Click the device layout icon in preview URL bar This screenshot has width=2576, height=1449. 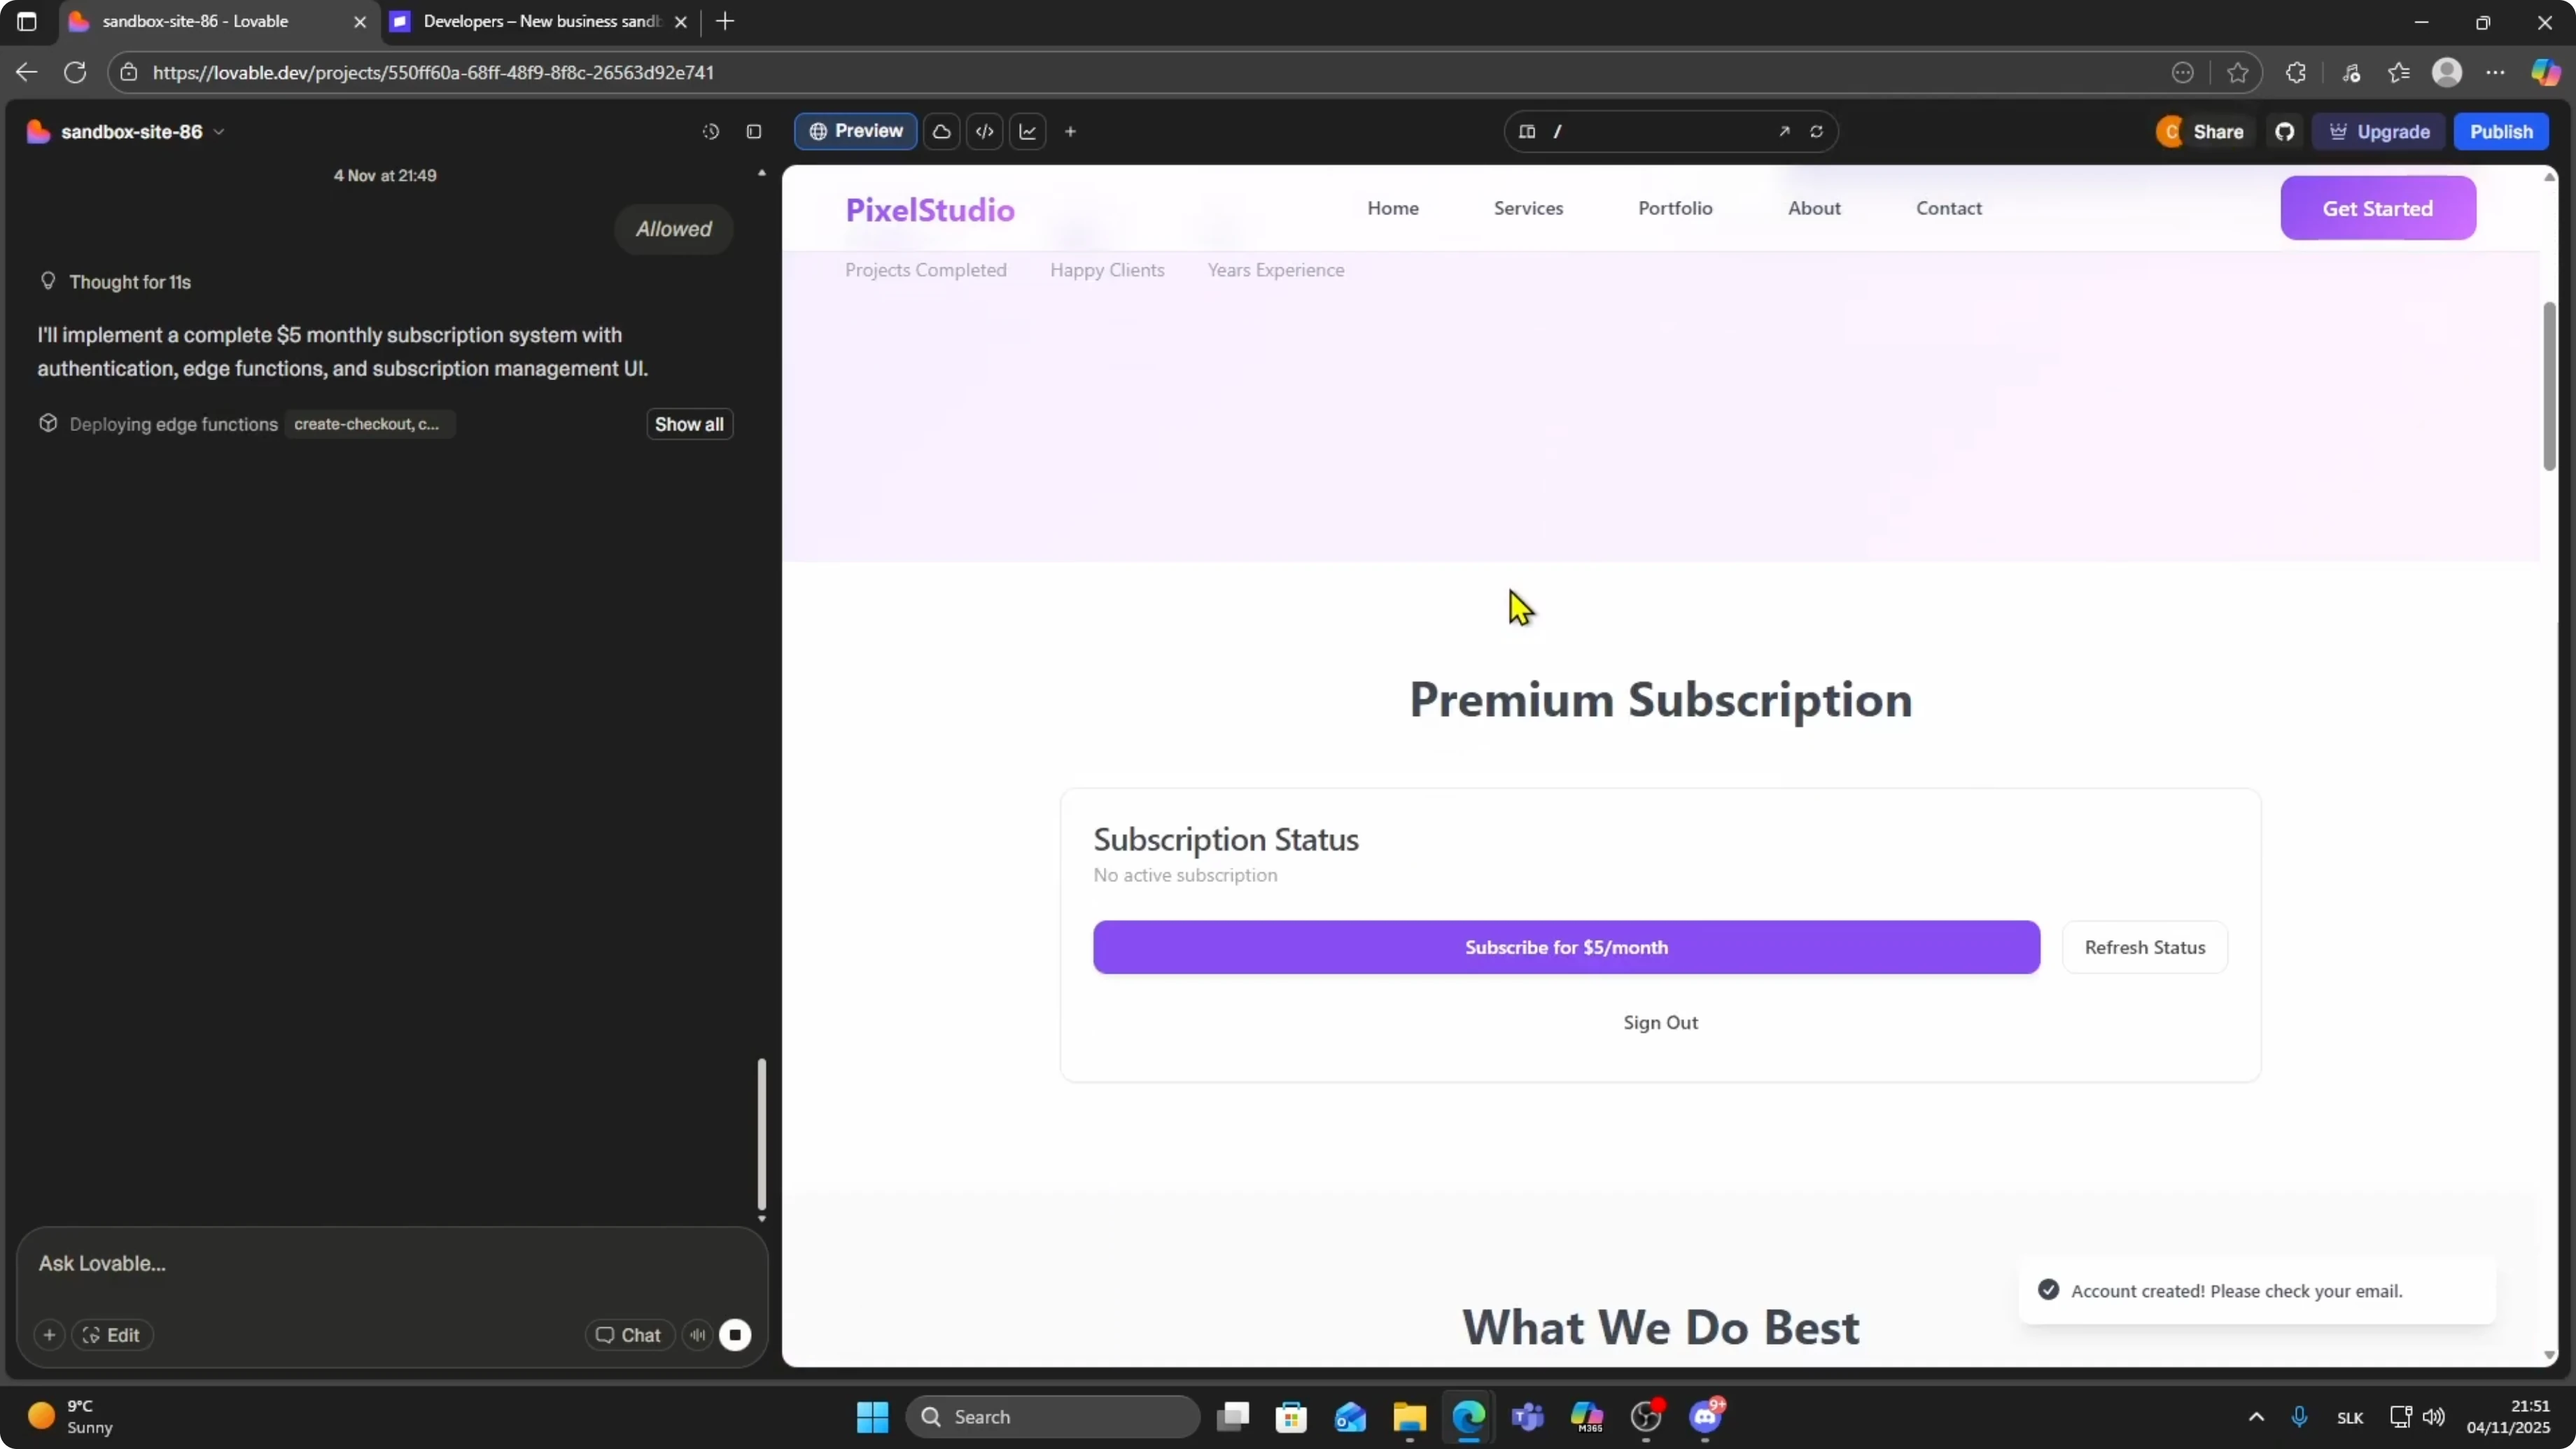tap(1527, 132)
